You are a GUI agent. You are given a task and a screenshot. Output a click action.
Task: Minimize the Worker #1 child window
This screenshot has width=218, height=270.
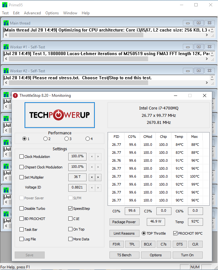(x=188, y=47)
